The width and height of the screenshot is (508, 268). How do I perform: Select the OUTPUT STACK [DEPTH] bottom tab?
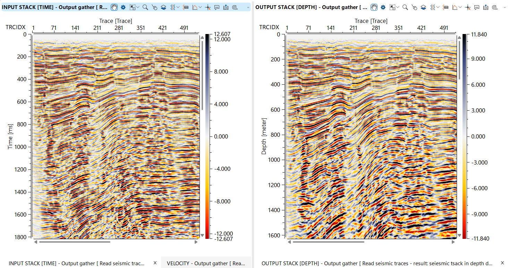(x=377, y=263)
